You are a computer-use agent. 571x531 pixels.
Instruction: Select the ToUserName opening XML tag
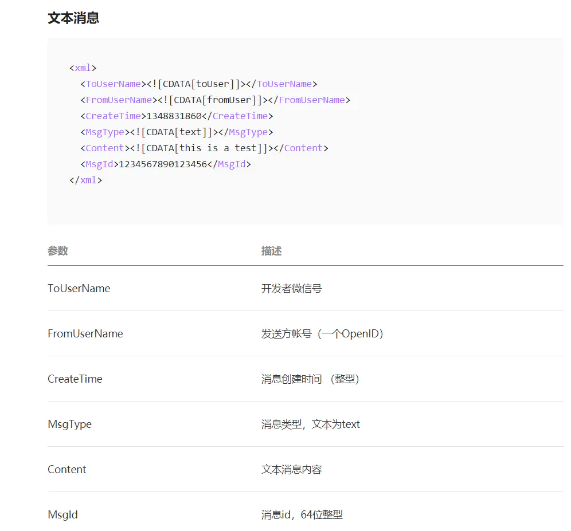point(112,84)
